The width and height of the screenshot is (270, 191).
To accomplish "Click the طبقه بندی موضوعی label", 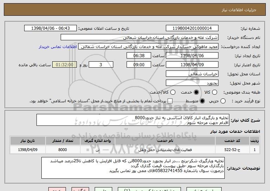I will [x=242, y=92].
